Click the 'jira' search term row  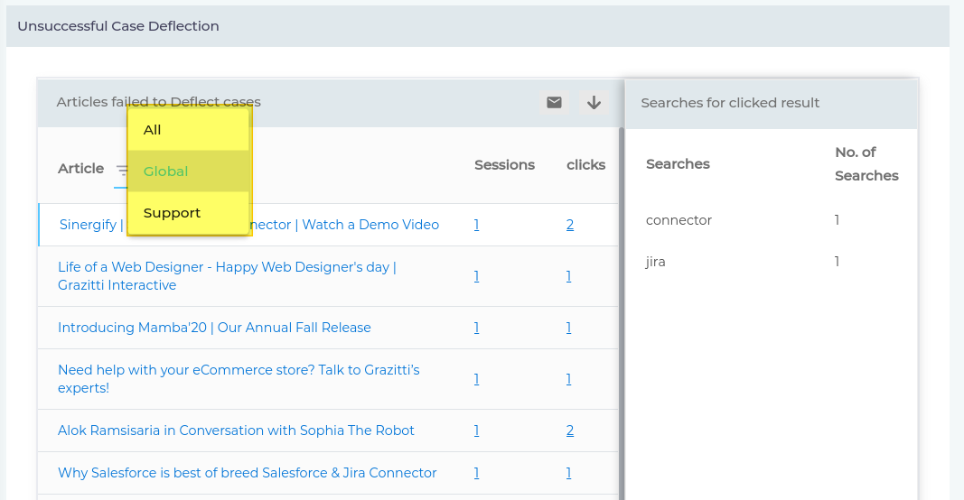pyautogui.click(x=656, y=262)
